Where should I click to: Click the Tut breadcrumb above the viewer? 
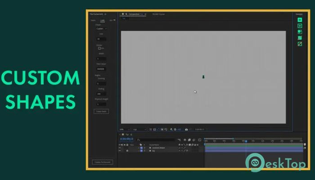click(124, 18)
